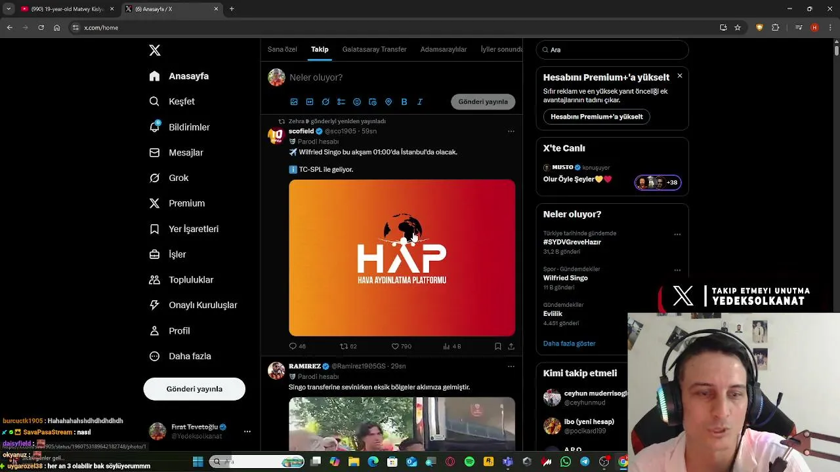Go to Anasayfa in the sidebar

179,76
